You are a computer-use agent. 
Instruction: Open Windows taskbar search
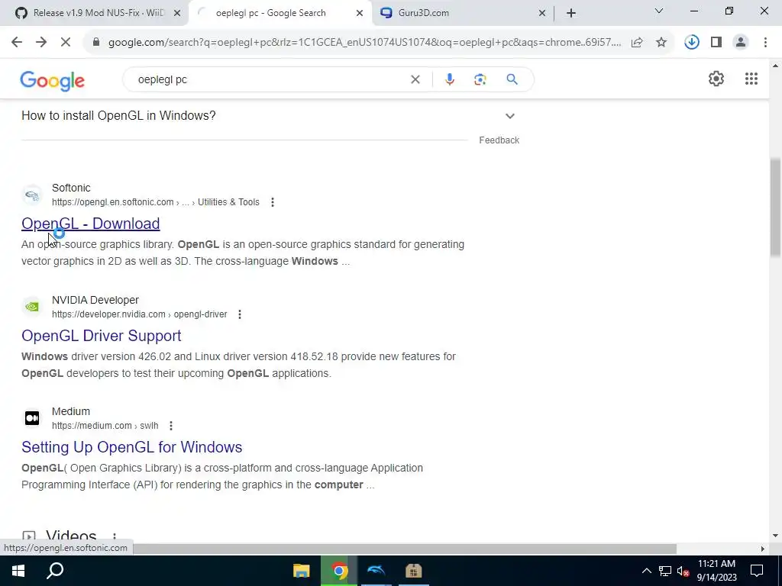tap(55, 571)
